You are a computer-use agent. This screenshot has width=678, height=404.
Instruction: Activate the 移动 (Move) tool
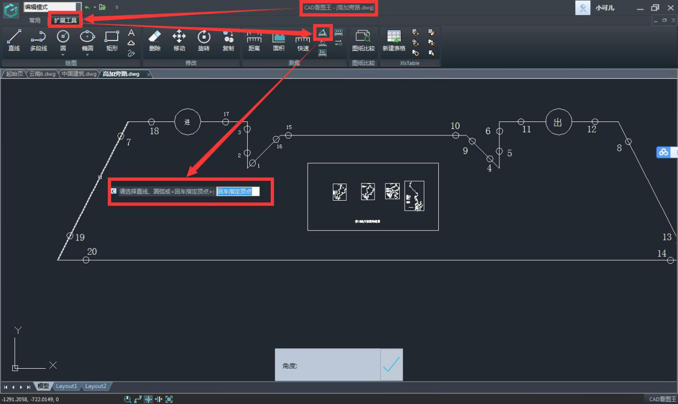pos(179,41)
